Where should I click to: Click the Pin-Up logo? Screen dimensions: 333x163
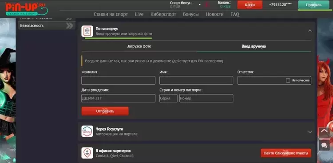(x=27, y=8)
